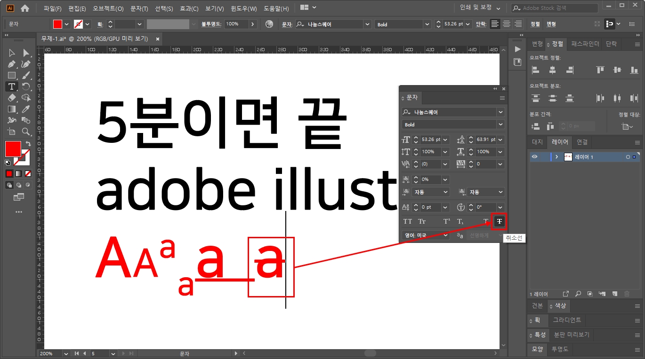Open Bold font style dropdown in panel

[x=500, y=125]
